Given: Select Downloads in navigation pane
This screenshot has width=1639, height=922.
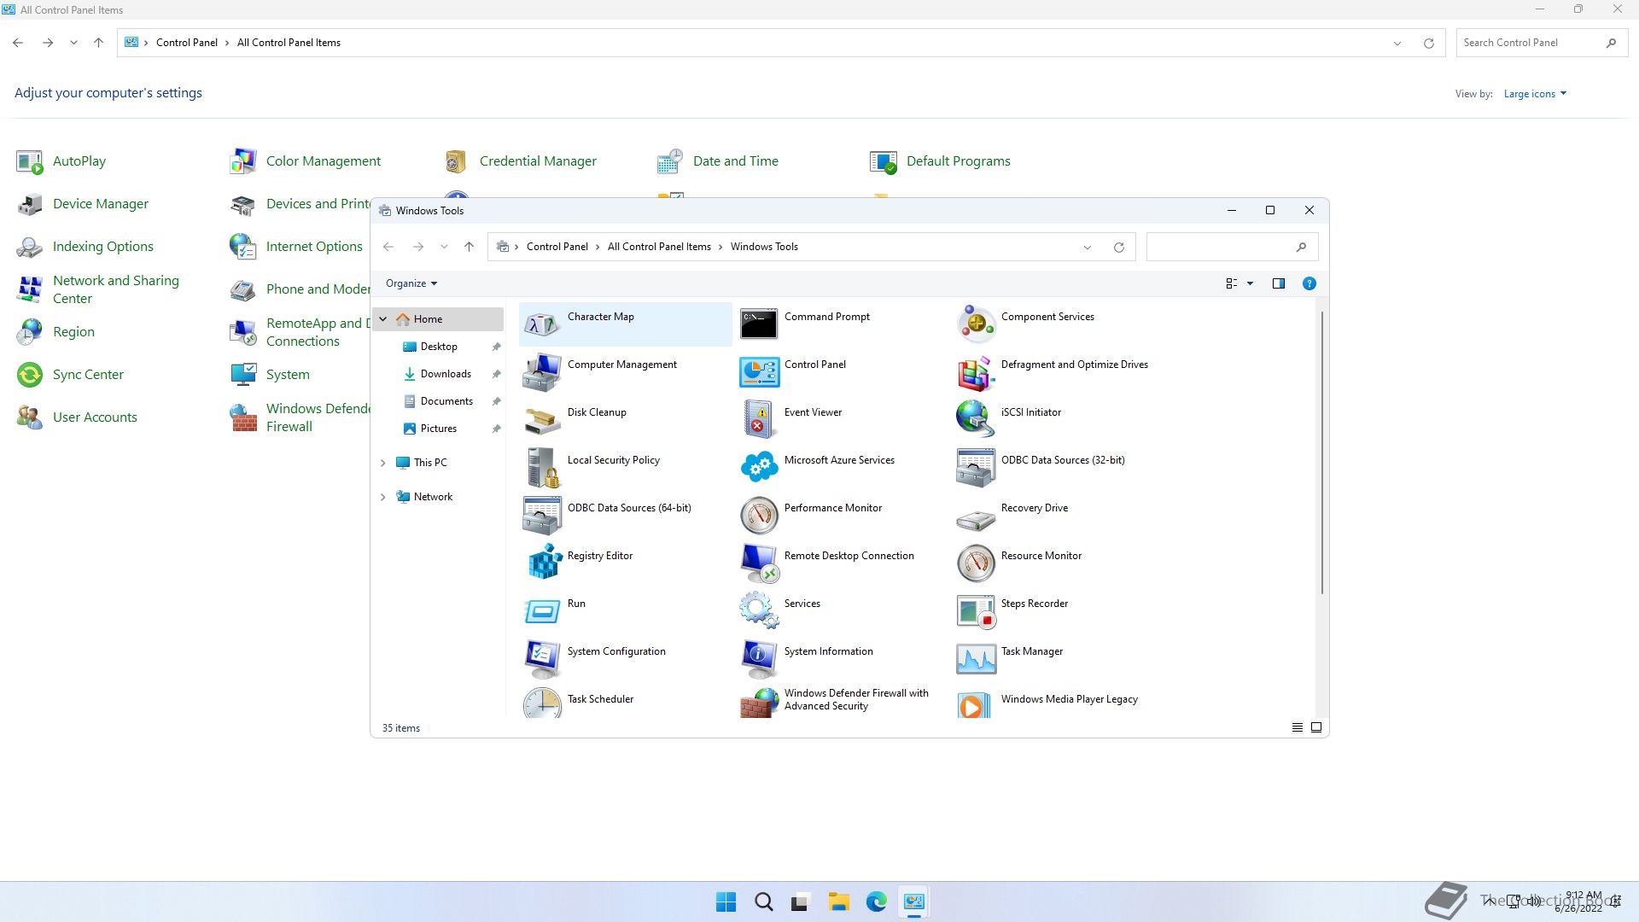Looking at the screenshot, I should point(445,374).
